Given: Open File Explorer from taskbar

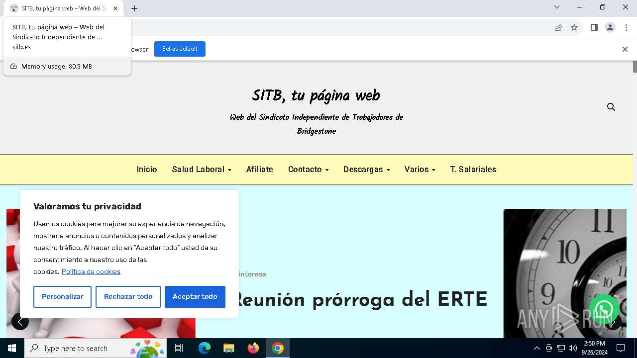Looking at the screenshot, I should pyautogui.click(x=229, y=348).
